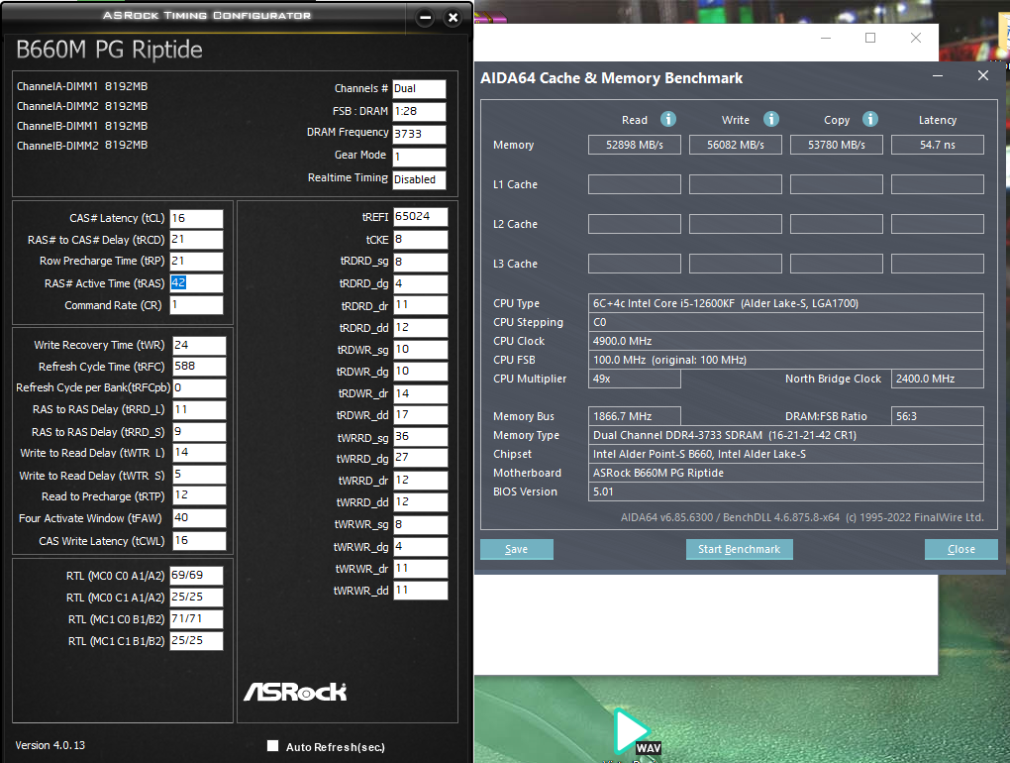Click the tRDRD_dg value field
Screen dimensions: 1010x763
pos(421,283)
